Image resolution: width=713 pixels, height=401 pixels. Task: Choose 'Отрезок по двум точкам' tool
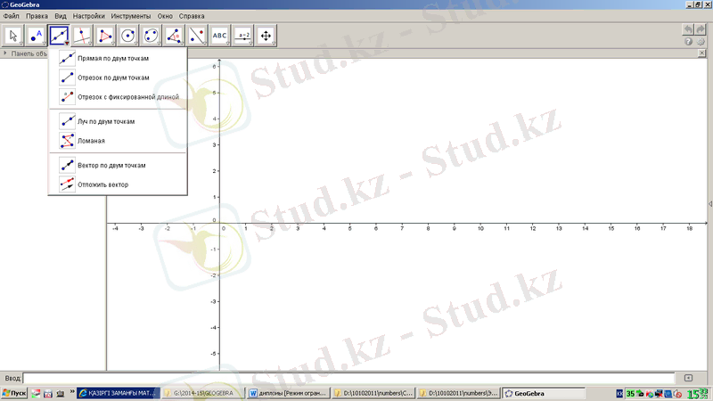coord(118,78)
